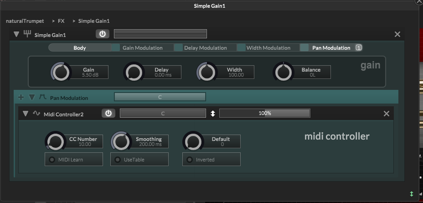Click the Midi Controller2 sine wave icon
This screenshot has width=423, height=203.
pyautogui.click(x=36, y=114)
